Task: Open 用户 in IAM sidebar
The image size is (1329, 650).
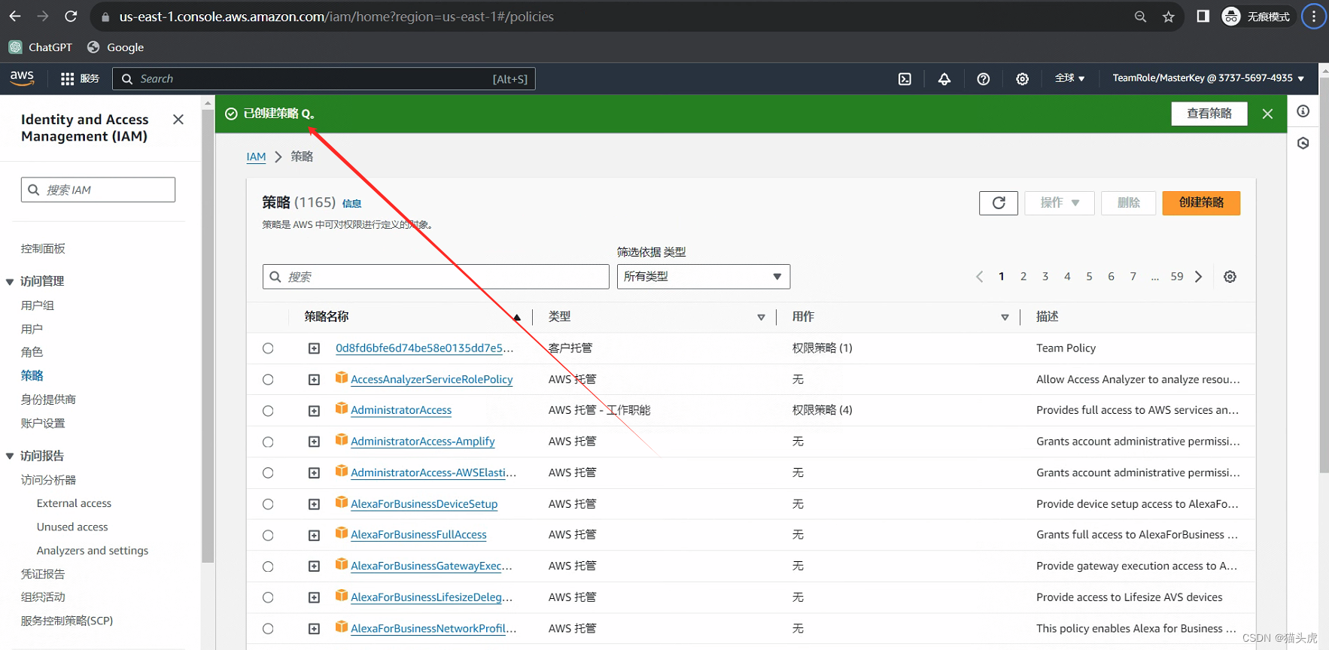Action: tap(32, 329)
